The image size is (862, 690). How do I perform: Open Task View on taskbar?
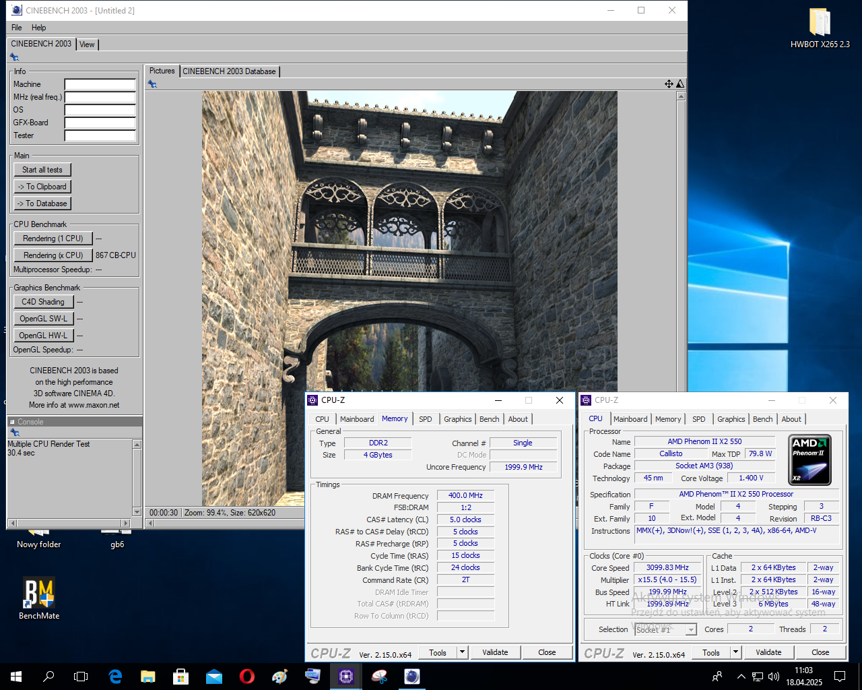click(81, 676)
